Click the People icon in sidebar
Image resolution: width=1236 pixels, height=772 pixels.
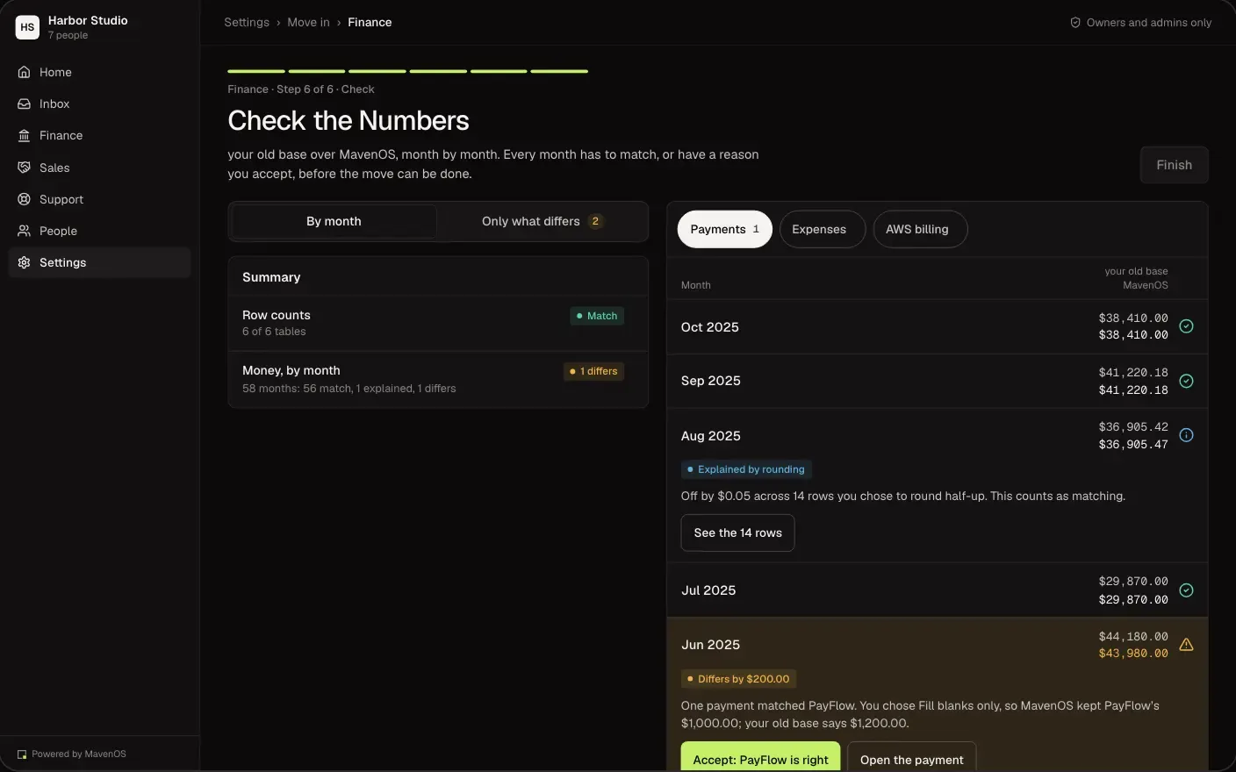point(25,231)
